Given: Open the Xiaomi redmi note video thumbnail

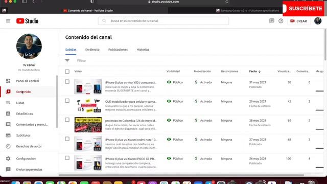Looking at the screenshot, I should point(88,144).
